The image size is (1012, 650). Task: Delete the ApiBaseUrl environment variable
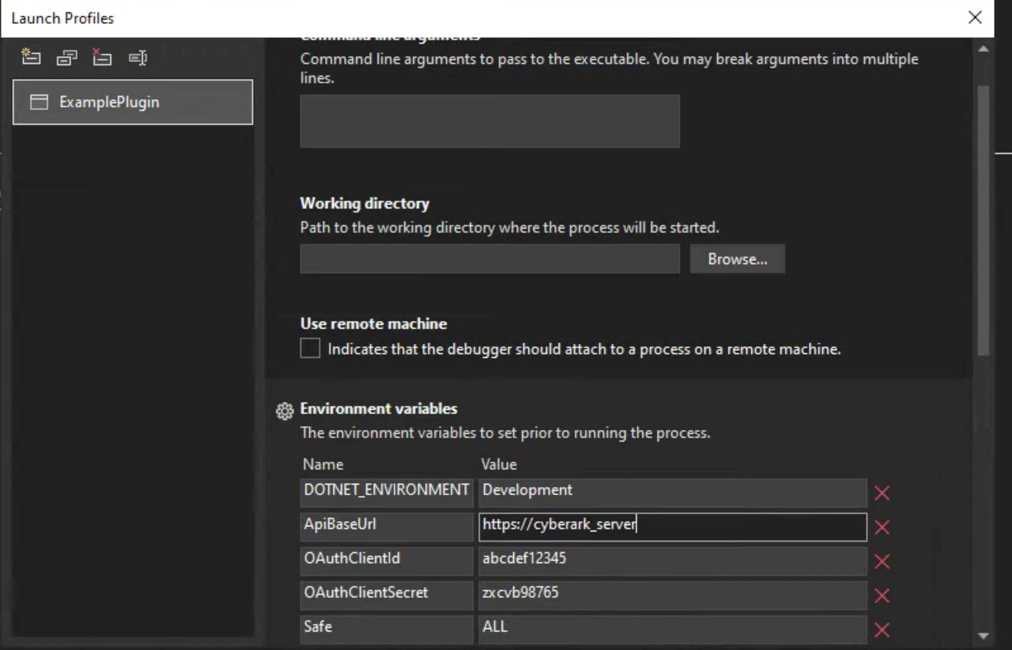pos(882,527)
